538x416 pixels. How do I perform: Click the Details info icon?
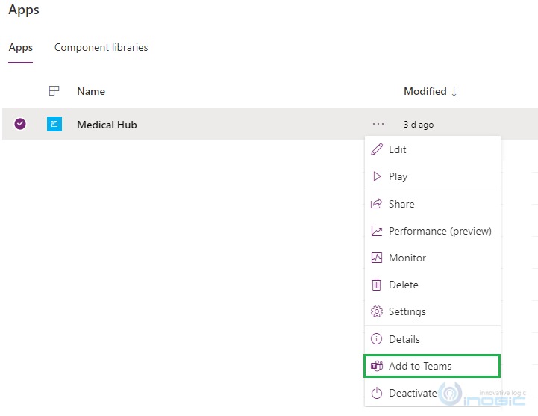(376, 339)
